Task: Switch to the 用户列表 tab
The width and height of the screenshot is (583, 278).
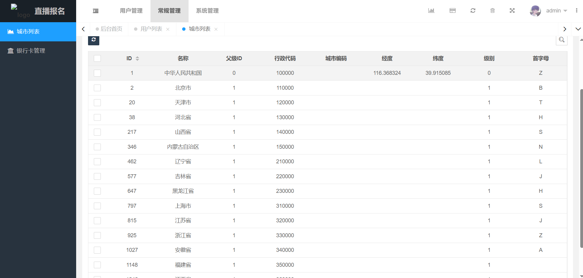Action: point(151,29)
